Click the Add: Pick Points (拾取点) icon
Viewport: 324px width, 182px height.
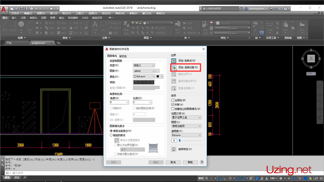174,60
